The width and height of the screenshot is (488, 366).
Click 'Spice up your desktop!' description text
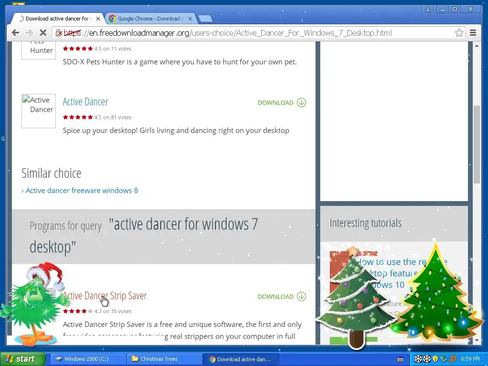click(176, 131)
